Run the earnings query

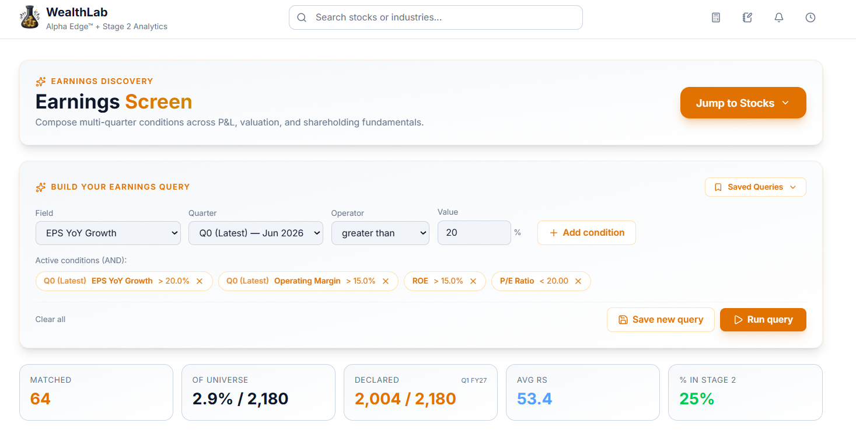click(763, 320)
